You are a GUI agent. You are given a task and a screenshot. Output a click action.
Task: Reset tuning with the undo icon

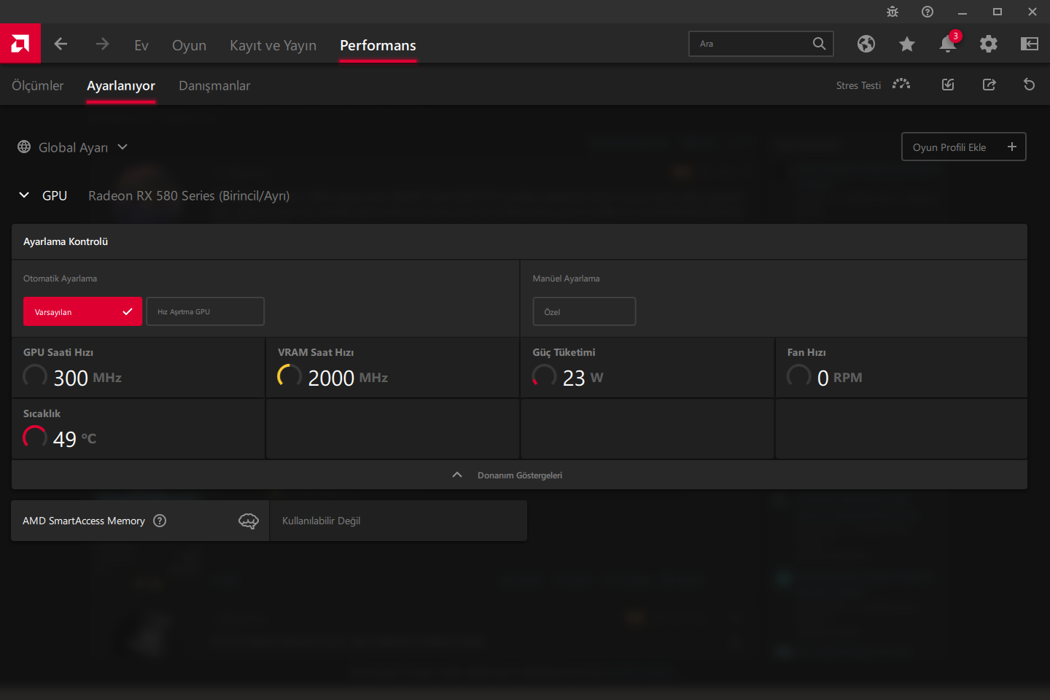tap(1030, 85)
